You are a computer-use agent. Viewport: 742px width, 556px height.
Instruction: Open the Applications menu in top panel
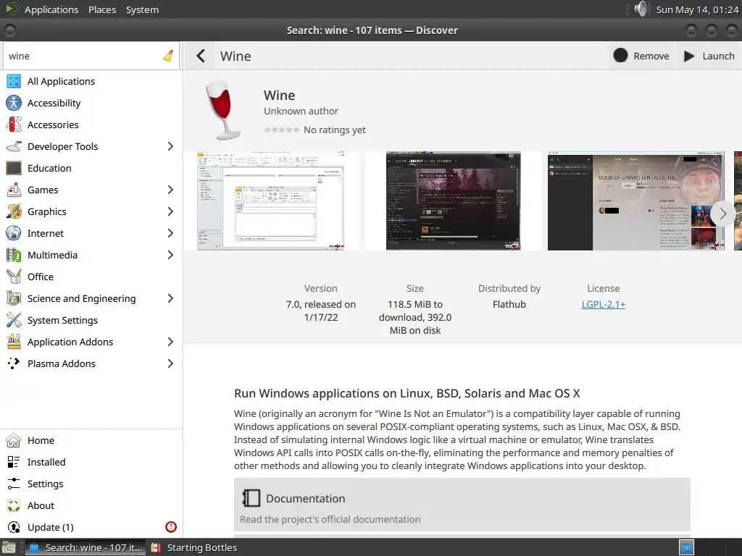[x=51, y=9]
